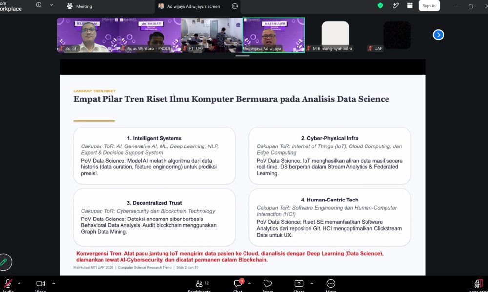Click the '2. Cyber-Physical Infra' heading

coord(329,138)
